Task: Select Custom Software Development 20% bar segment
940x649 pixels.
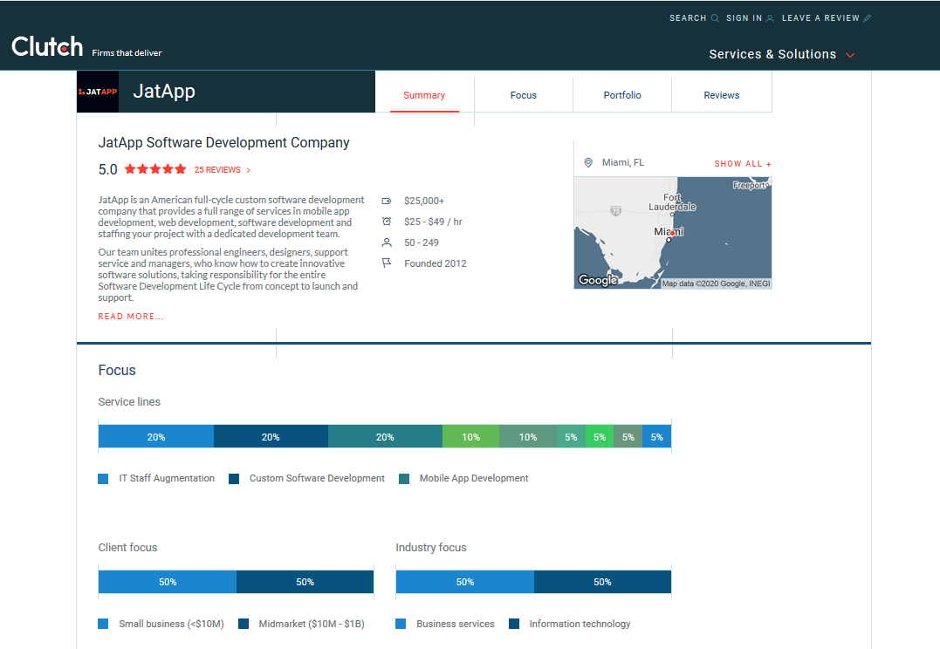Action: [271, 437]
